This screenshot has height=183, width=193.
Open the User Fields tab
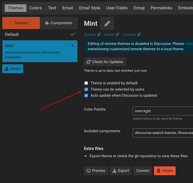point(117,8)
